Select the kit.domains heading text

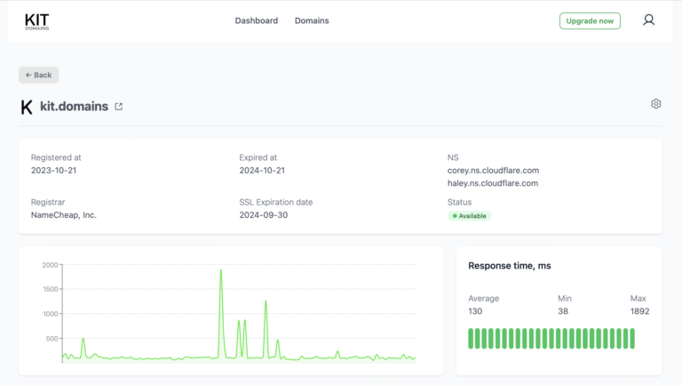[74, 107]
